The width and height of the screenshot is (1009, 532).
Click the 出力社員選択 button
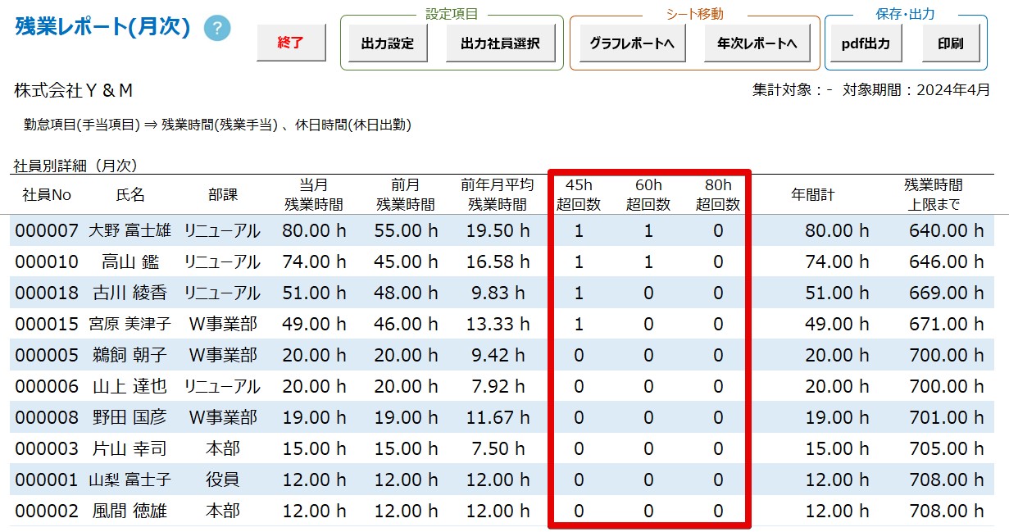point(500,43)
